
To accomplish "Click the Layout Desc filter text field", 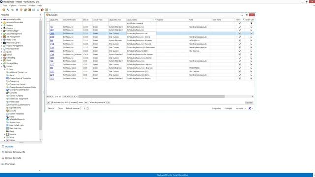I will tap(141, 23).
